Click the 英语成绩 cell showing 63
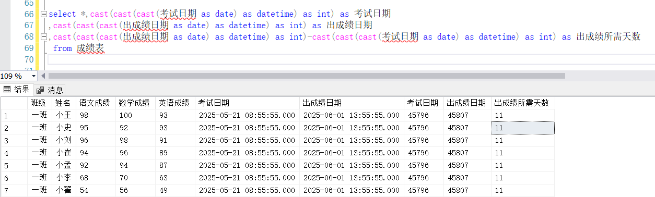Viewport: 655px width, 197px height. tap(175, 178)
